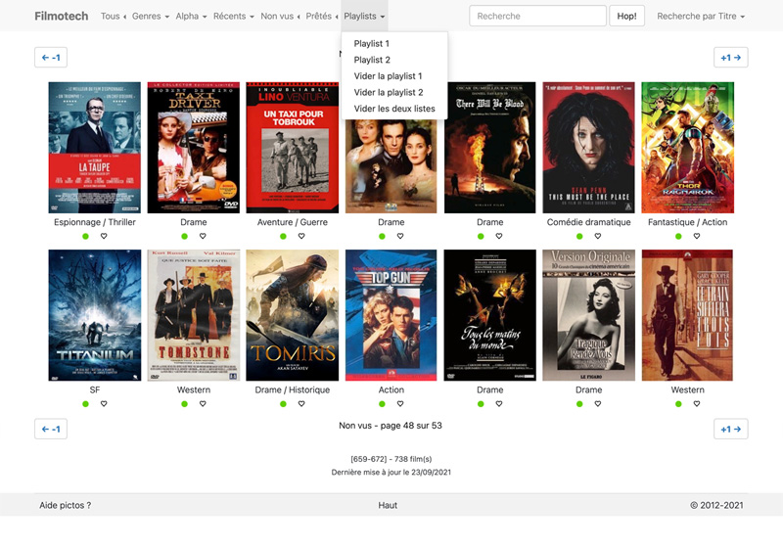Toggle green dot under Le Train sifflera trois fois
The width and height of the screenshot is (783, 548).
coord(678,404)
